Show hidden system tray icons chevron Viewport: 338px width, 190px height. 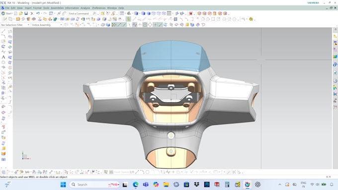(280, 185)
